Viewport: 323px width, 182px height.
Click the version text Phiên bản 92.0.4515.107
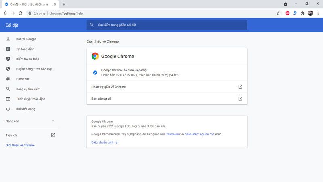click(140, 75)
